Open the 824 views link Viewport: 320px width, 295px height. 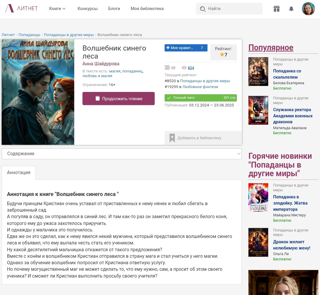[191, 68]
